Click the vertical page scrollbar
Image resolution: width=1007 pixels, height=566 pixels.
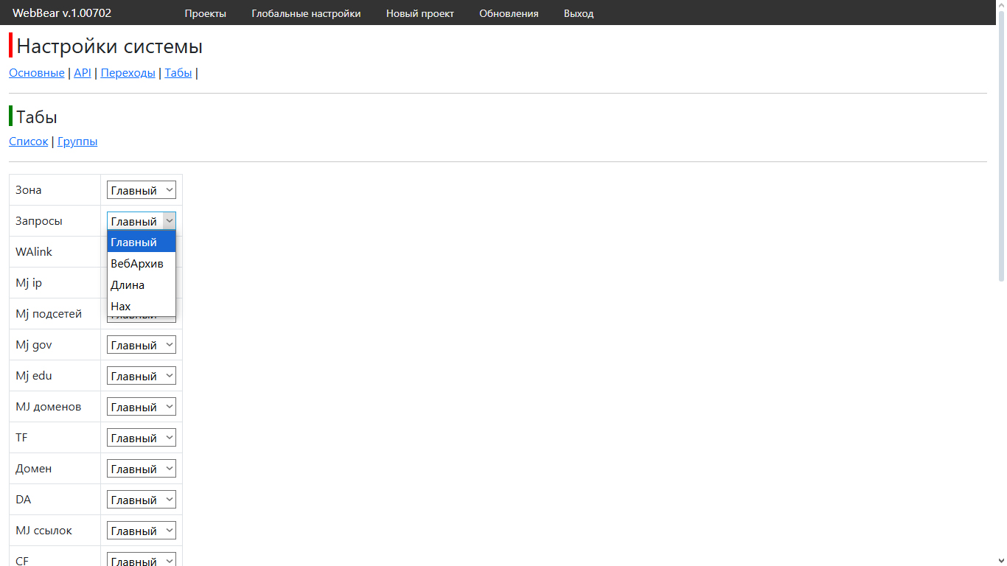pyautogui.click(x=1000, y=155)
